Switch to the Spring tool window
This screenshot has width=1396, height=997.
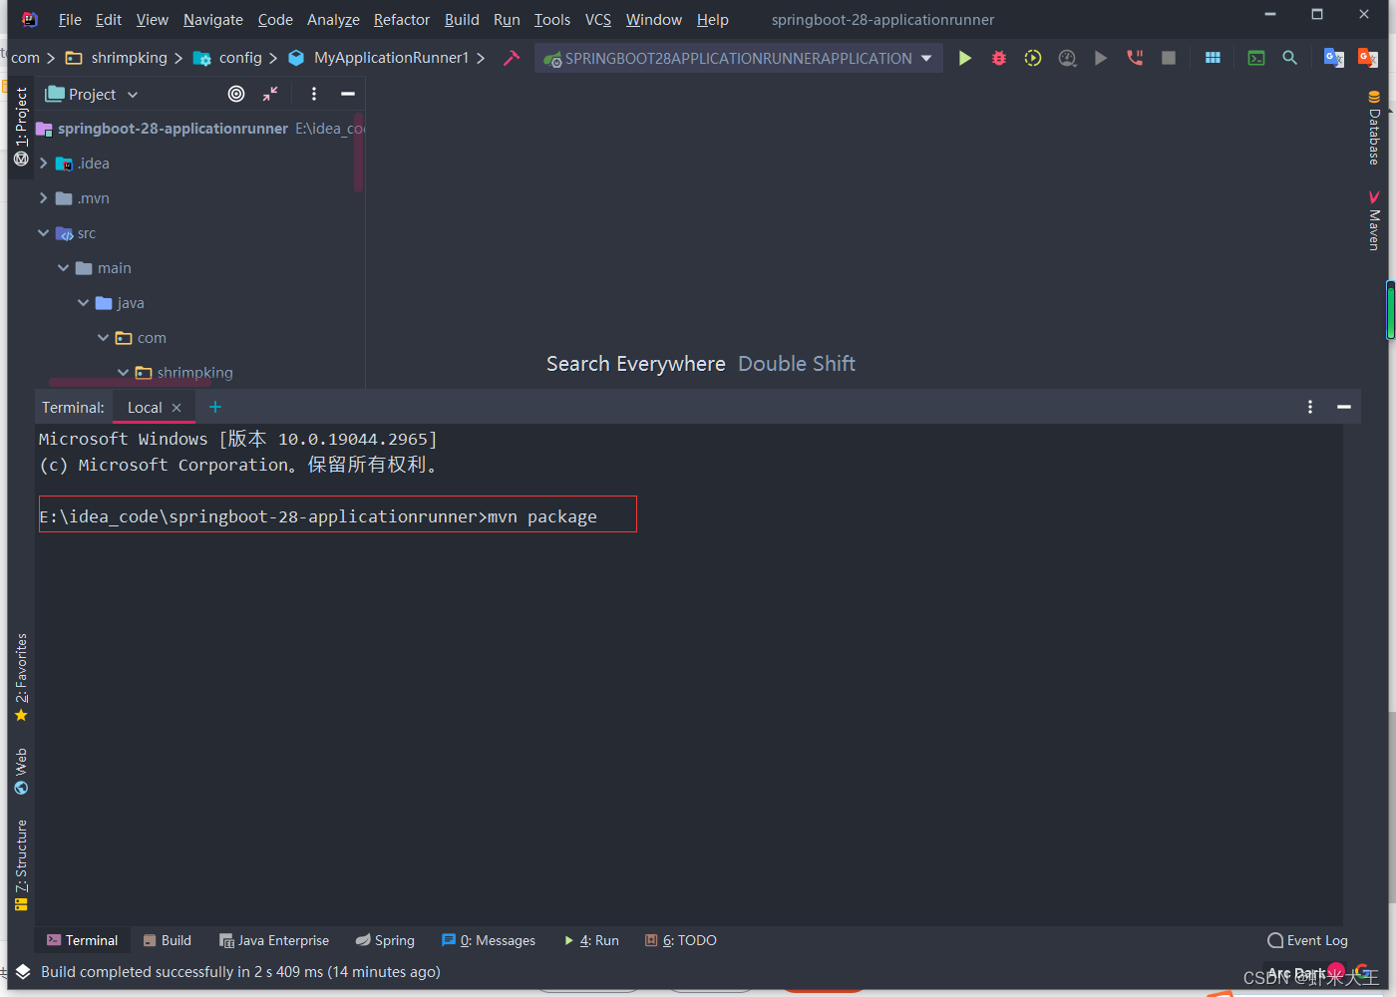click(x=385, y=940)
